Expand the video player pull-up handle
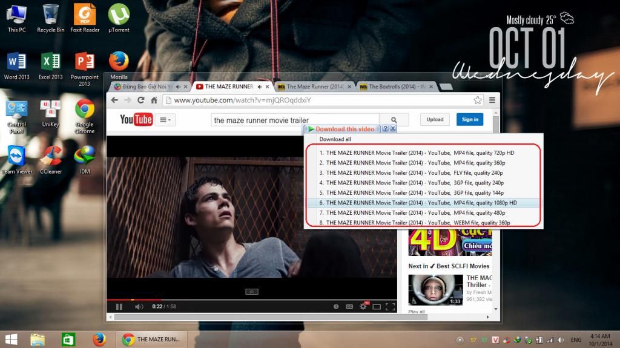 point(252,292)
